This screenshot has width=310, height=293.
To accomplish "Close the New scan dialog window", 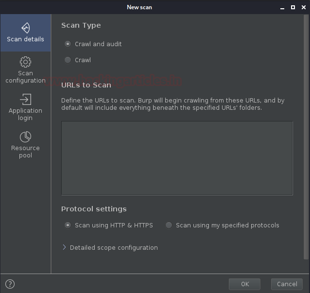I will point(303,7).
